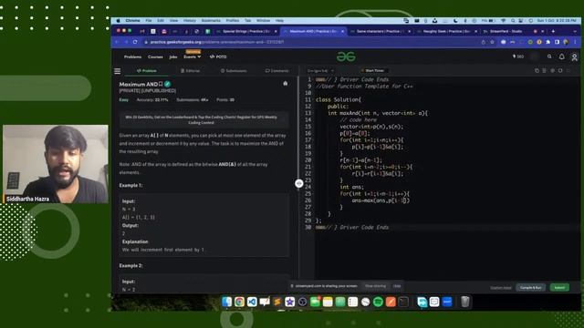Click Hide in the screen-share bar
Screen dimensions: 584x328
397,286
